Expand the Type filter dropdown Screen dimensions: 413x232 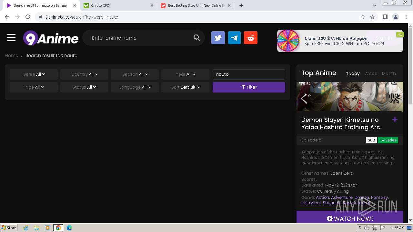click(x=34, y=87)
